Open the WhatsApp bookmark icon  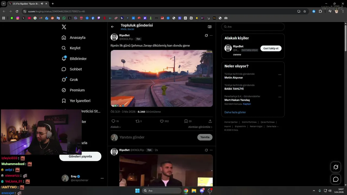64,18
